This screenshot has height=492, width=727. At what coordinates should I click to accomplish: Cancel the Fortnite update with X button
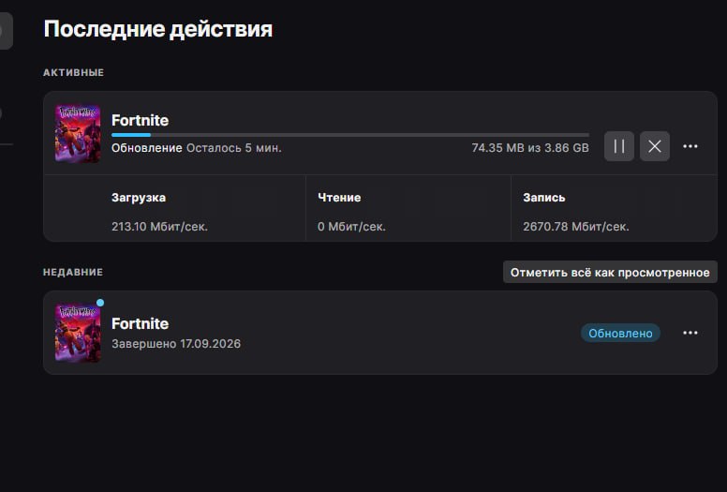tap(655, 146)
